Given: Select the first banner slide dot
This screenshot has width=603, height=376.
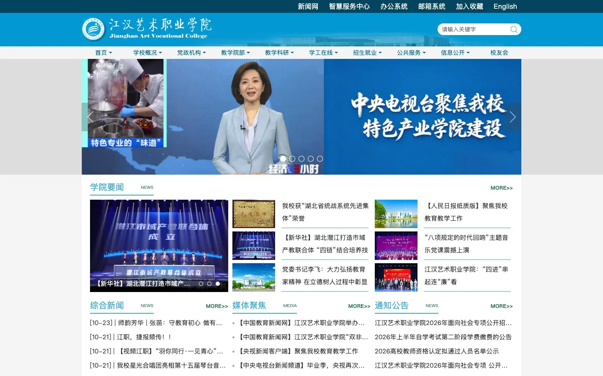Looking at the screenshot, I should click(283, 159).
